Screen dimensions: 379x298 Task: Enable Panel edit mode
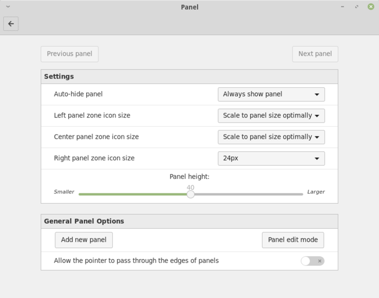293,240
